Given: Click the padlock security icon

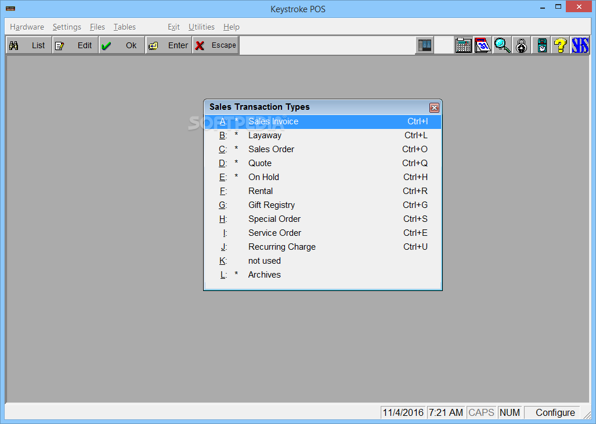Looking at the screenshot, I should (x=522, y=46).
